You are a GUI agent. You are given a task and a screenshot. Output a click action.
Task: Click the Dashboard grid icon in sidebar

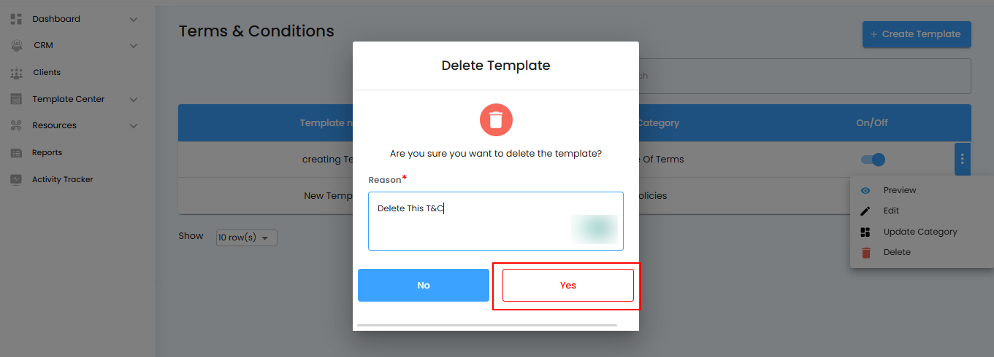tap(16, 19)
